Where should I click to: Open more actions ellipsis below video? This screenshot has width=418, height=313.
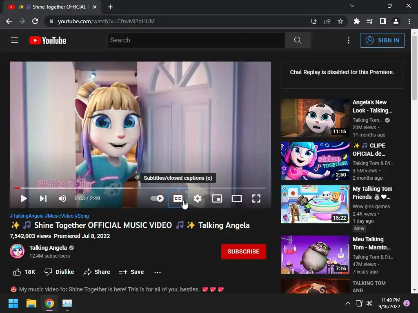click(x=158, y=272)
